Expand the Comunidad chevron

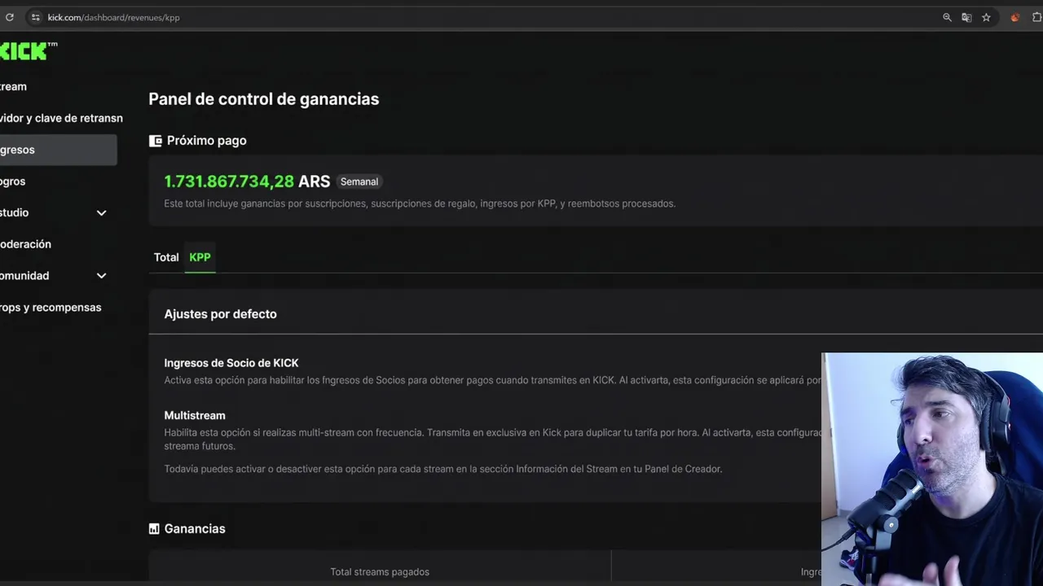pos(102,276)
